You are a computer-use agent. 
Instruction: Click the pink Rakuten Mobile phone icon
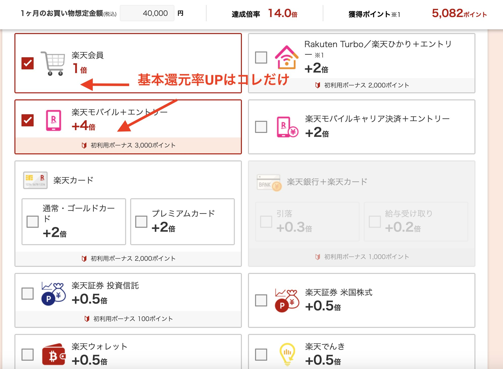click(x=53, y=120)
